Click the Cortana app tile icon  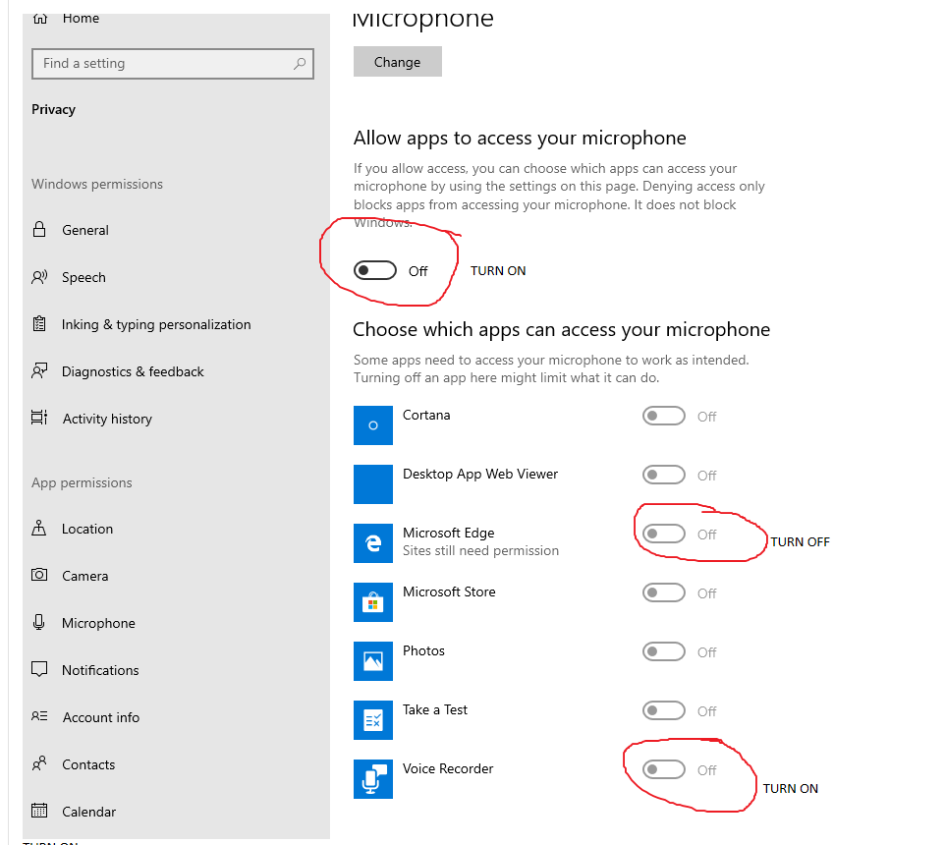tap(373, 425)
